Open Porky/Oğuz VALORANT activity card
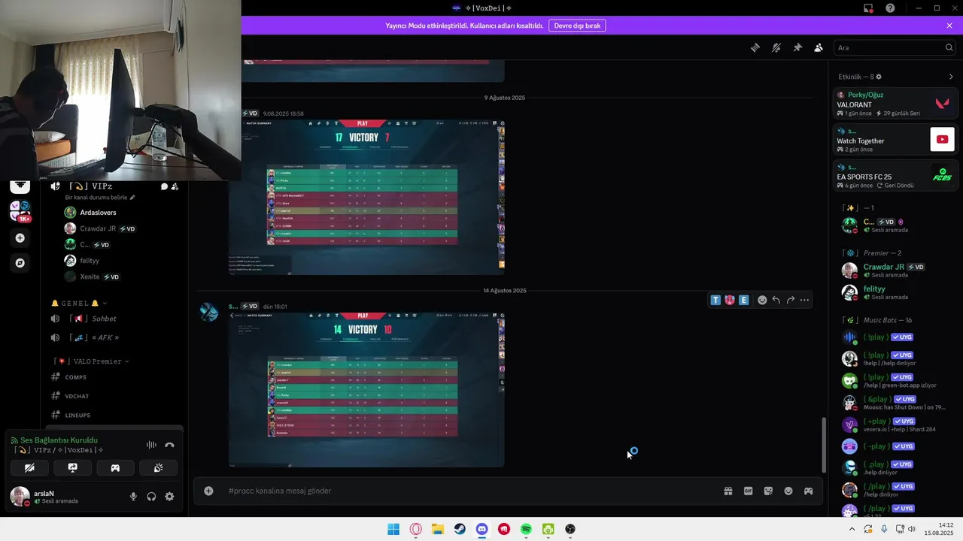The width and height of the screenshot is (963, 541). tap(895, 104)
